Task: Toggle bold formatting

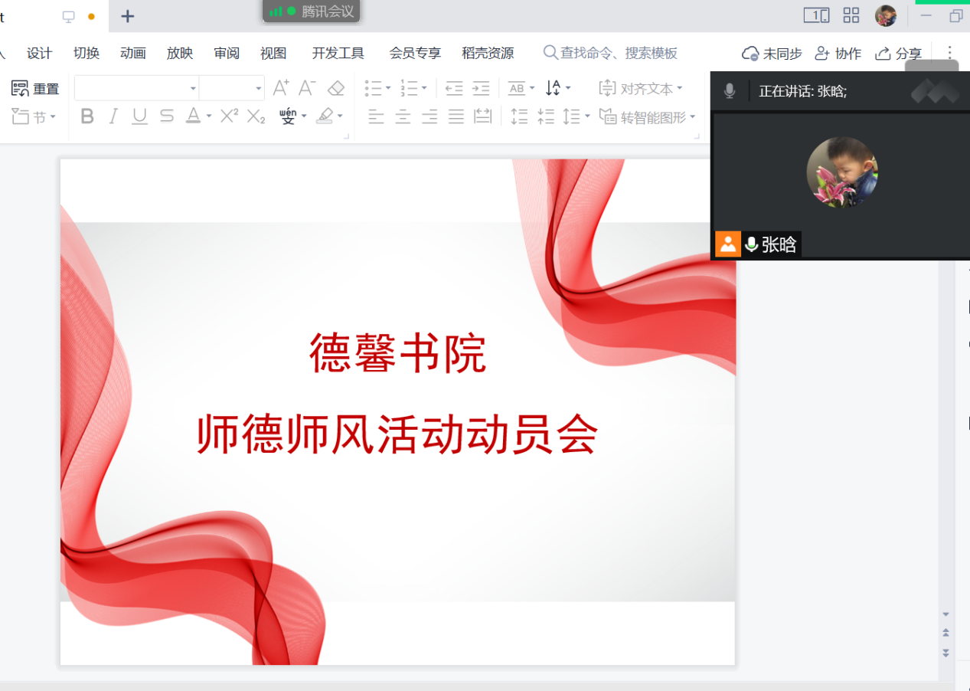Action: (87, 116)
